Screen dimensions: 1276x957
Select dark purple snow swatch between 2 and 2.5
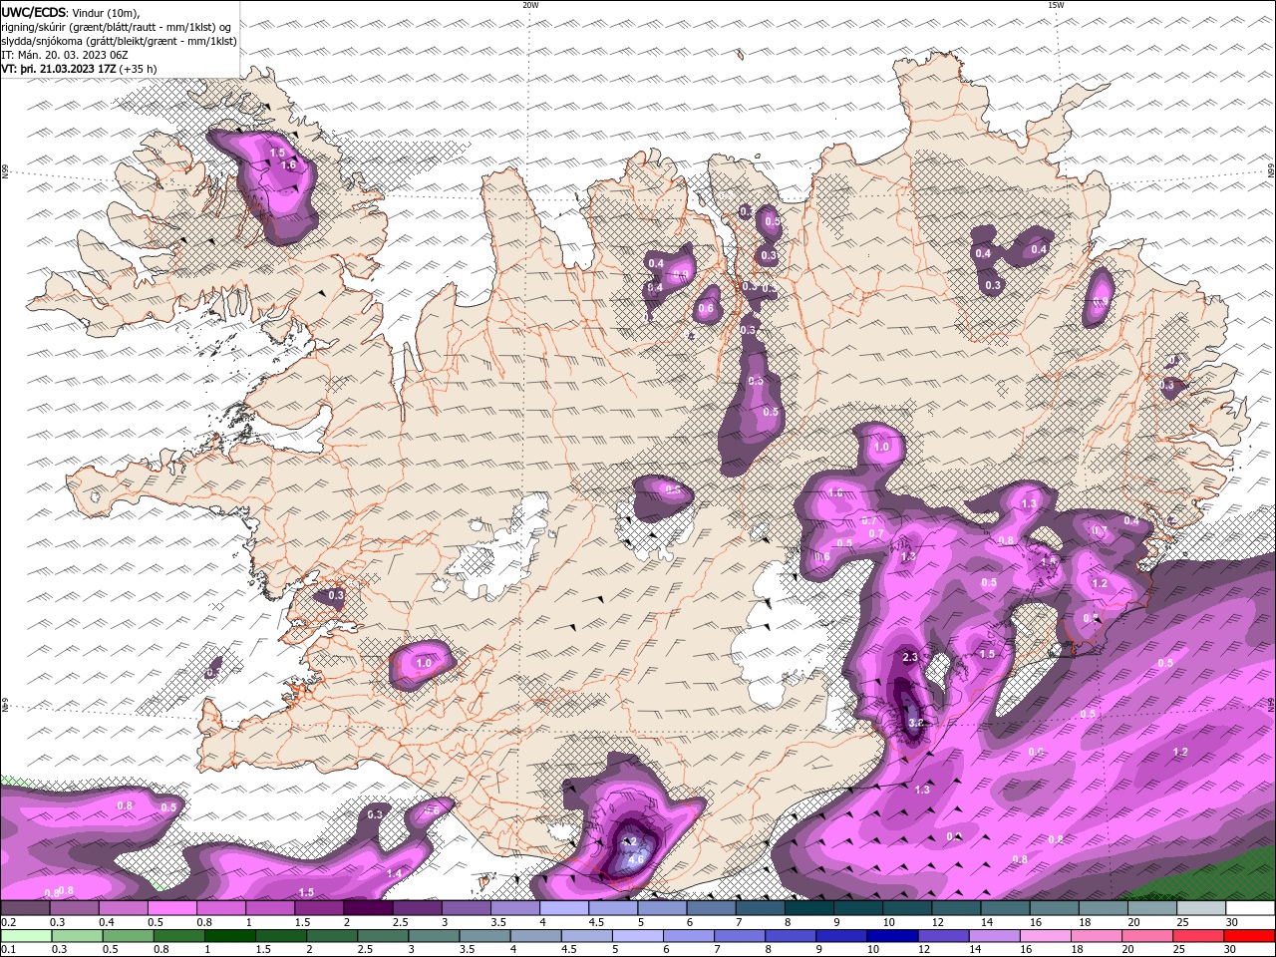[368, 908]
